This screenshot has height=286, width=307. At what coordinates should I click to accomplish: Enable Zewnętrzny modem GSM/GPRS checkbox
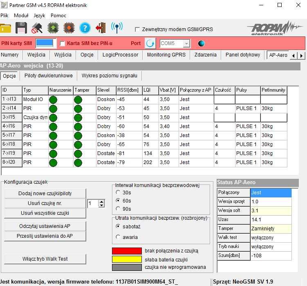(x=137, y=29)
